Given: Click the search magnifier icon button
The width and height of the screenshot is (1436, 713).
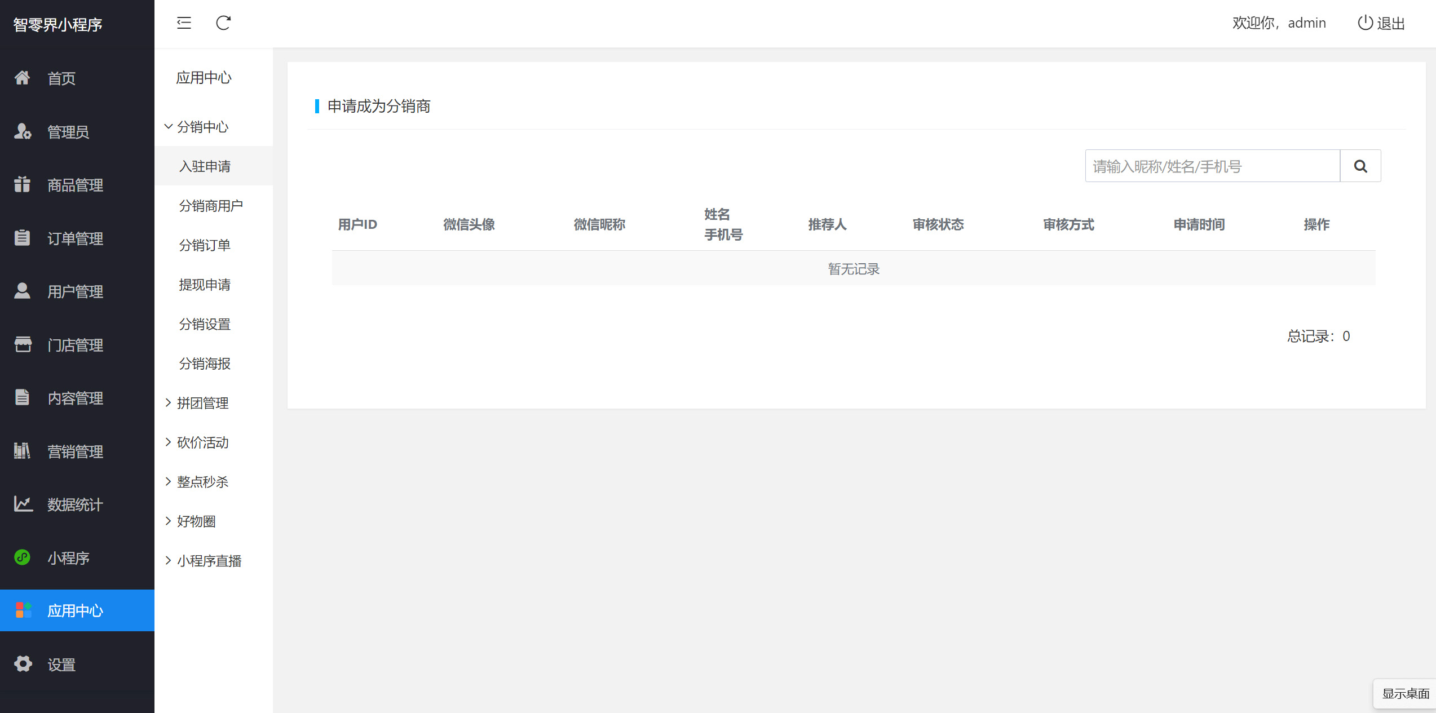Looking at the screenshot, I should click(x=1360, y=166).
